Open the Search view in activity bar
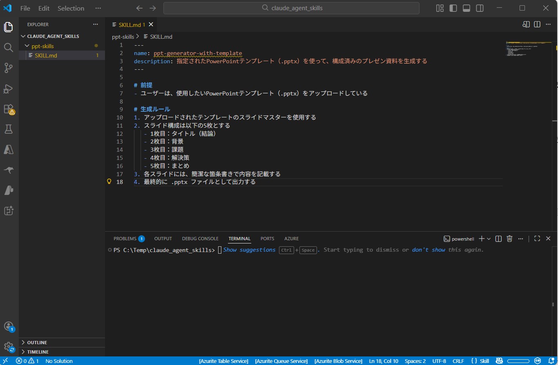Screen dimensions: 558x365 pyautogui.click(x=9, y=48)
